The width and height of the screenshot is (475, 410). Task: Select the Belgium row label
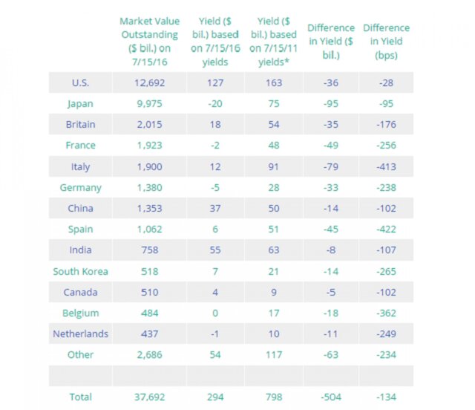(80, 313)
